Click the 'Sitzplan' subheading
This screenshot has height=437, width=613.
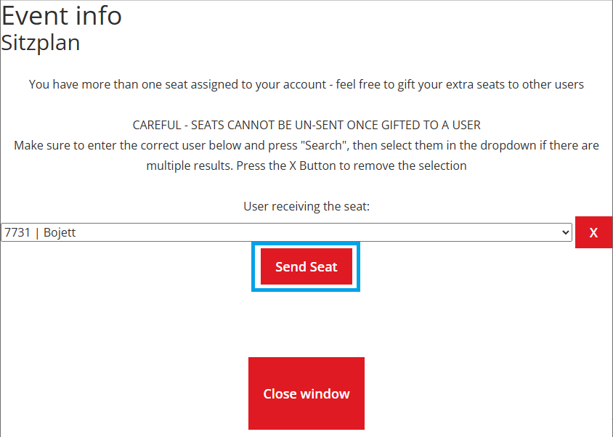point(41,43)
